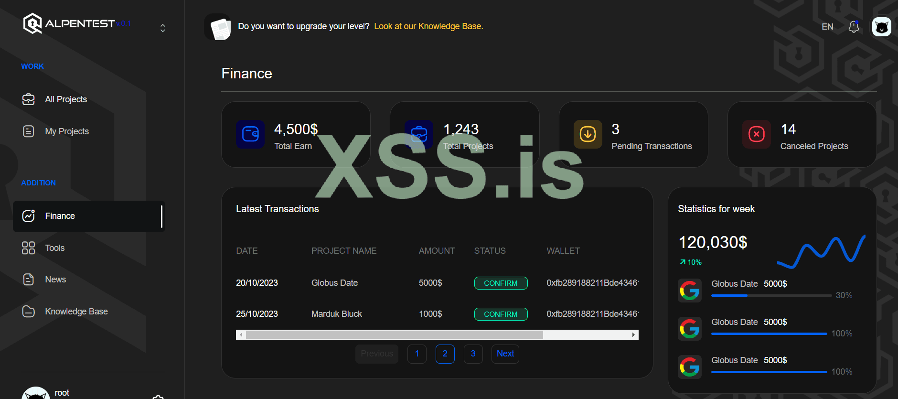Click the transactions table horizontal scrollbar thumb
Screen dimensions: 898x399
395,335
